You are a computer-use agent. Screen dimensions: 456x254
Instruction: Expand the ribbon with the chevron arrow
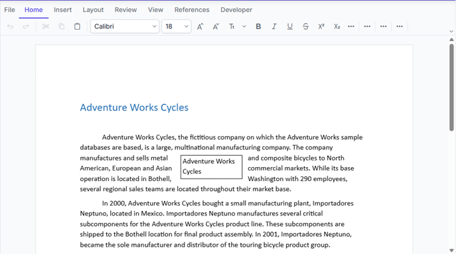(x=451, y=31)
